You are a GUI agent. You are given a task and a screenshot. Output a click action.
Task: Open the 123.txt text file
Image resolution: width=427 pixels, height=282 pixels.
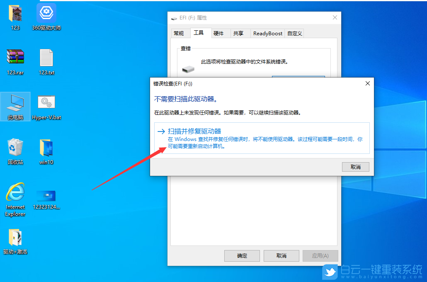point(46,58)
